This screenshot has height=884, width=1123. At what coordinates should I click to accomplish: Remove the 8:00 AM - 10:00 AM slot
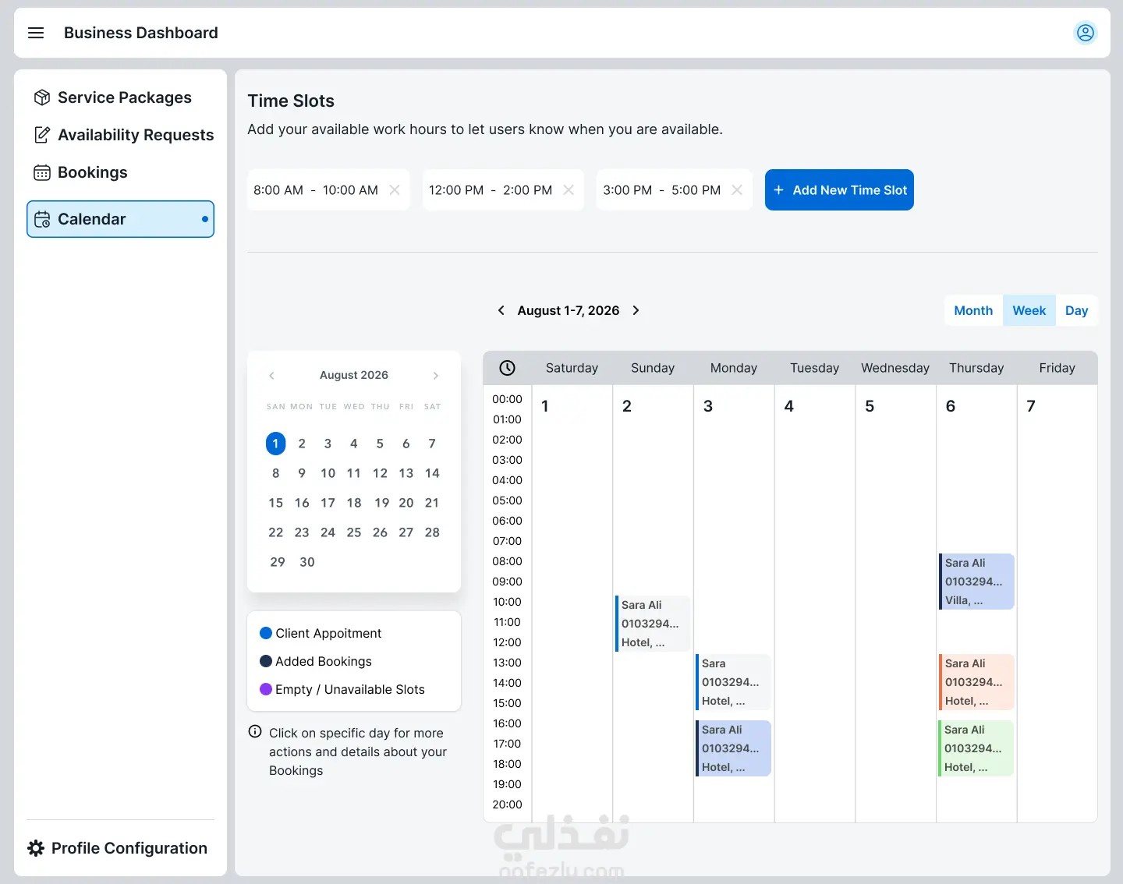click(395, 190)
